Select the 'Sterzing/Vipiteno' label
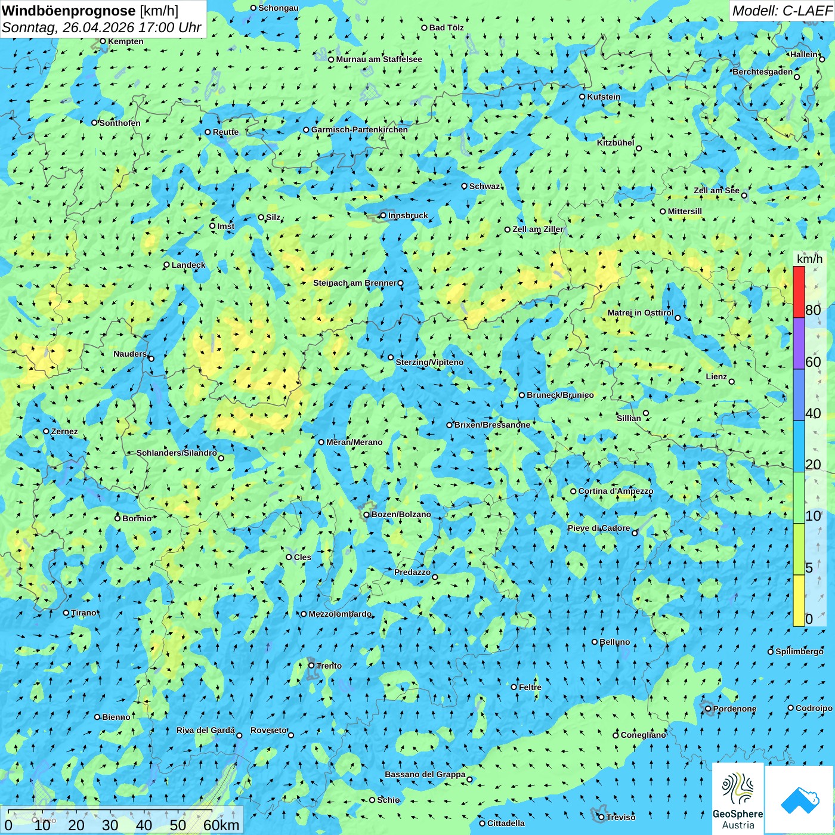 pyautogui.click(x=429, y=362)
